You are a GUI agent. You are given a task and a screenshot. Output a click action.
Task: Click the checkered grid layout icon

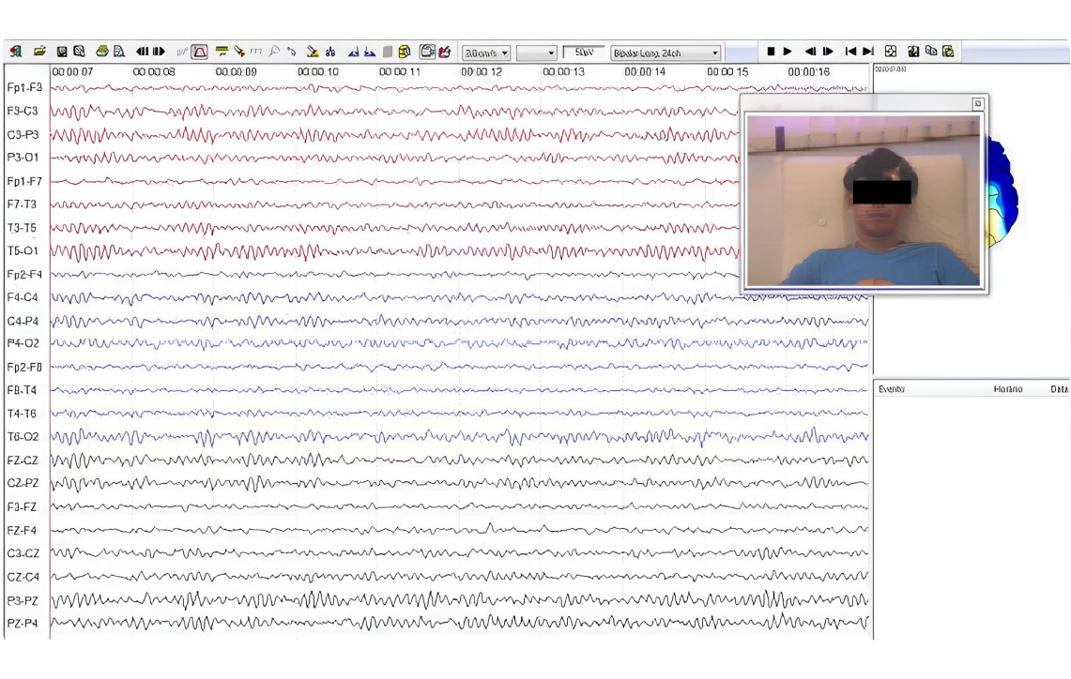(891, 52)
